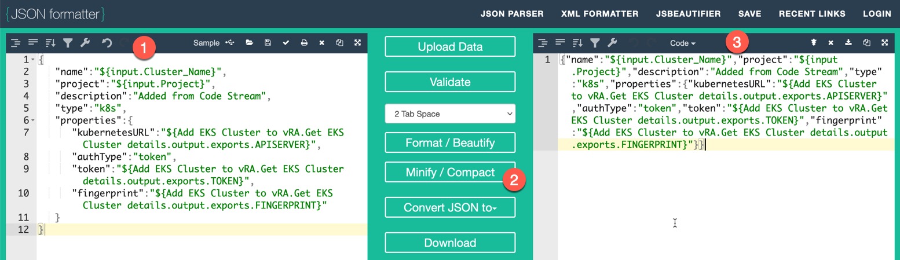
Task: Open the 2 Tab Space dropdown
Action: click(450, 114)
